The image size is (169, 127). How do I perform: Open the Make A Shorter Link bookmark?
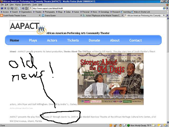pyautogui.click(x=141, y=12)
